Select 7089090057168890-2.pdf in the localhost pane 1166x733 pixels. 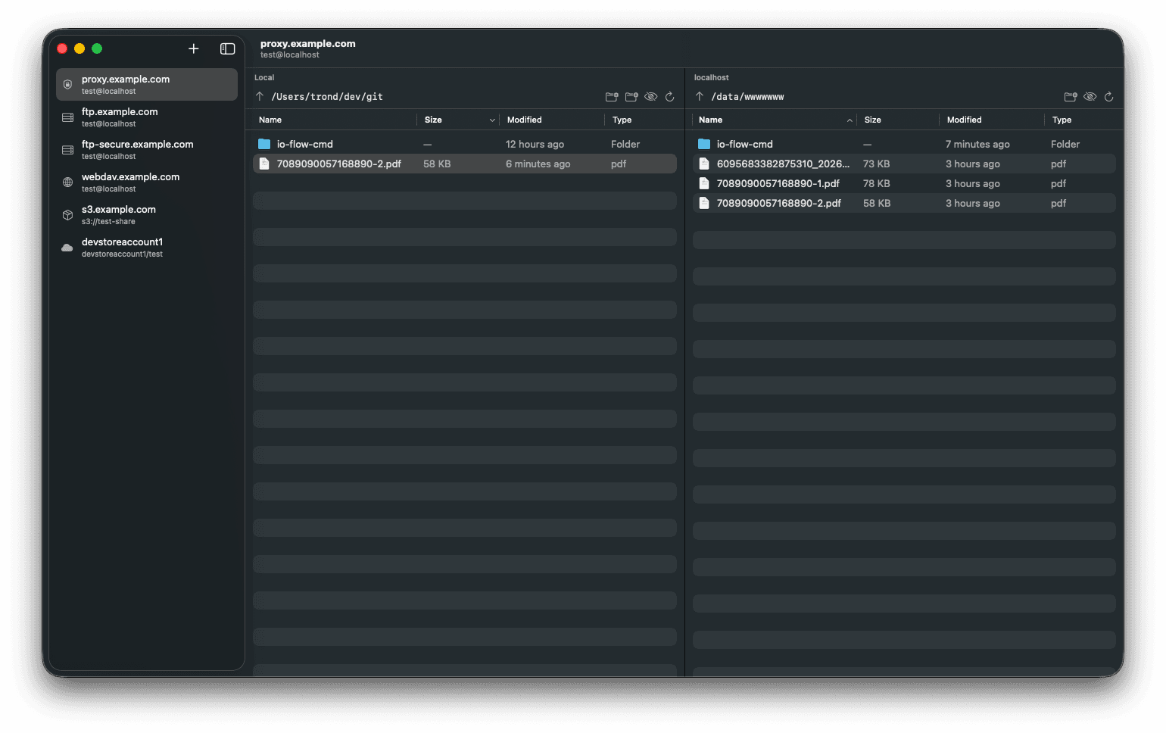904,203
